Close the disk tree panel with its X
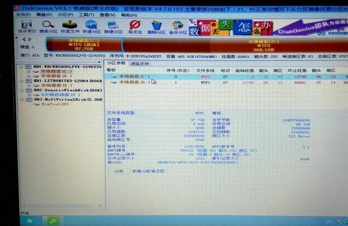The height and width of the screenshot is (226, 348). click(x=99, y=62)
